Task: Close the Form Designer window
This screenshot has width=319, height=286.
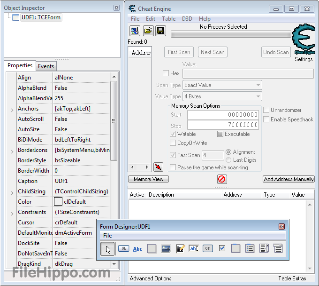Action: click(x=281, y=226)
